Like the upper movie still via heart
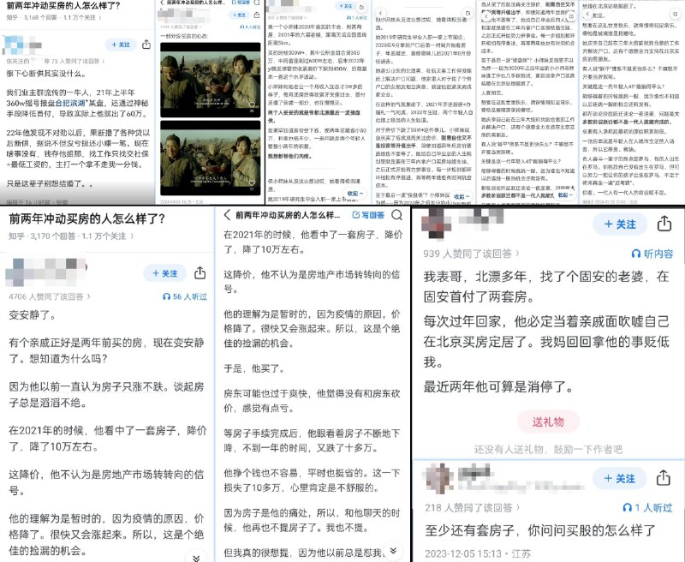The image size is (685, 562). coord(252,105)
